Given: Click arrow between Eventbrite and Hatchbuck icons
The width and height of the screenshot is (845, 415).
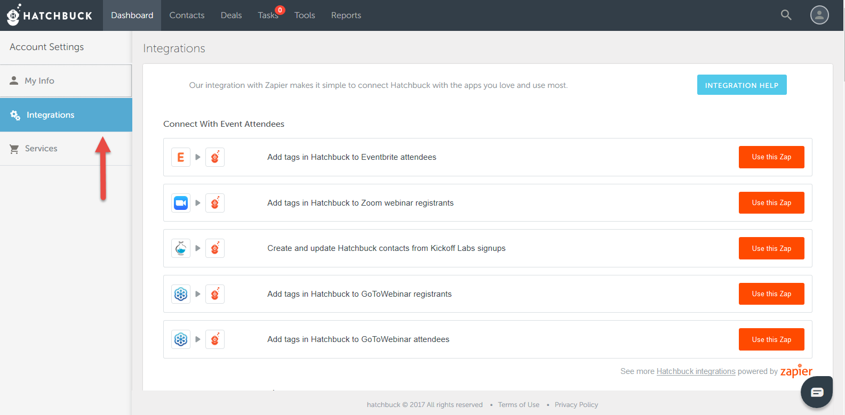Looking at the screenshot, I should (198, 157).
